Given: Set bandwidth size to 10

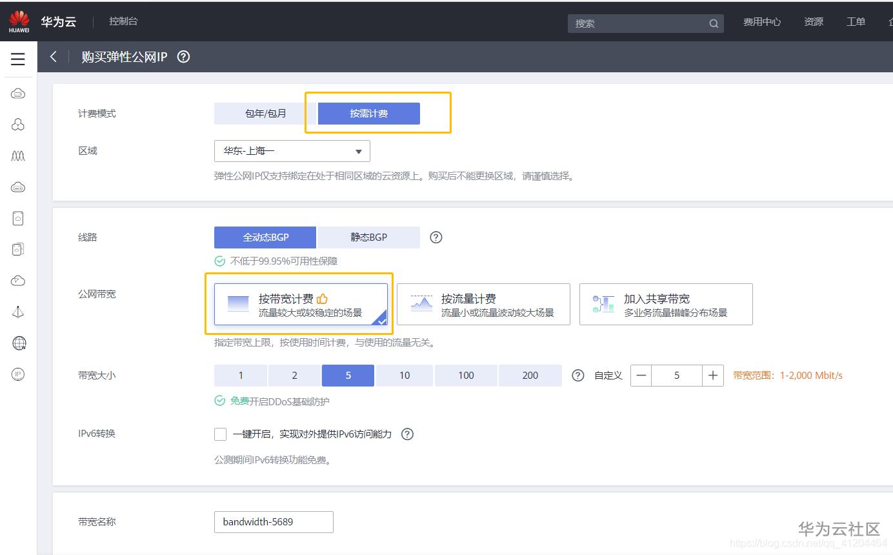Looking at the screenshot, I should point(405,376).
